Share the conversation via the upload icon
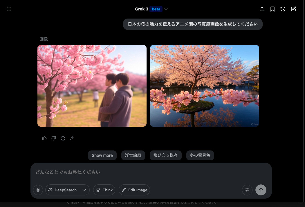This screenshot has width=305, height=207. pos(262,9)
